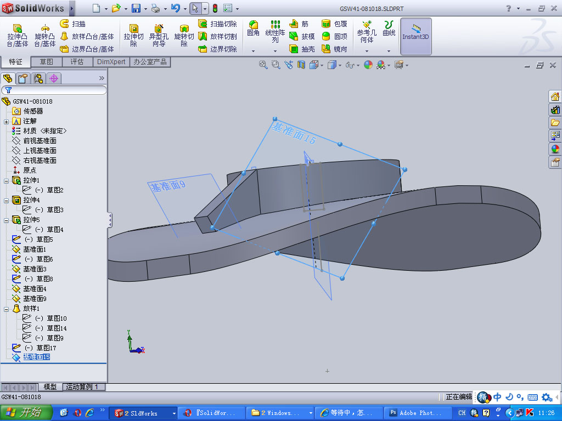The width and height of the screenshot is (562, 421).
Task: Switch to the 特征 (Features) tab
Action: point(15,62)
